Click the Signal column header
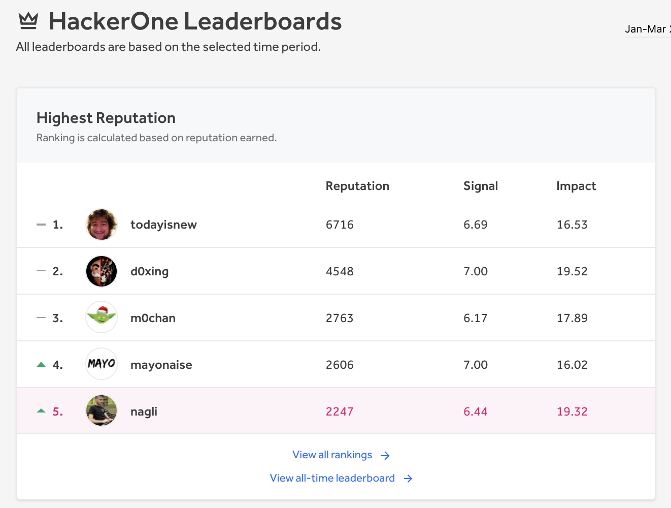This screenshot has height=508, width=671. coord(480,186)
